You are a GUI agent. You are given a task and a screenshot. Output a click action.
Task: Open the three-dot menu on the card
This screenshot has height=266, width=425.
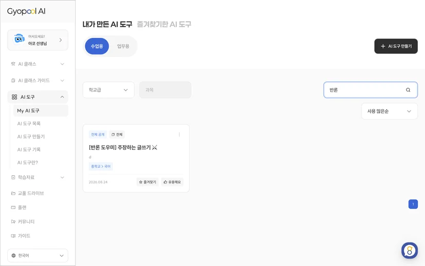tap(179, 135)
